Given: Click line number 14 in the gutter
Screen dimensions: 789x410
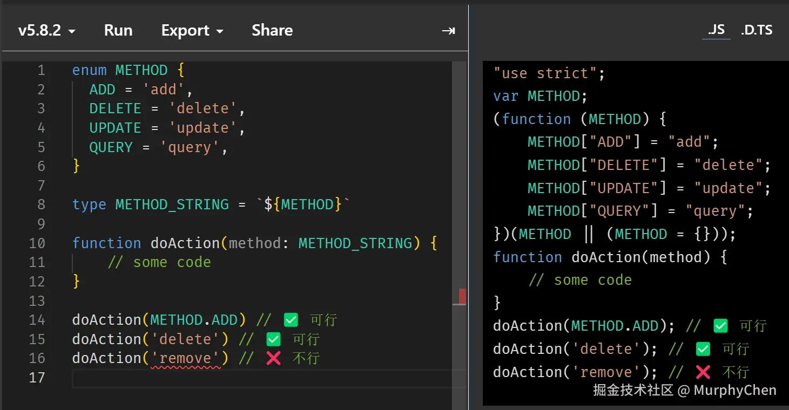Looking at the screenshot, I should pyautogui.click(x=37, y=320).
